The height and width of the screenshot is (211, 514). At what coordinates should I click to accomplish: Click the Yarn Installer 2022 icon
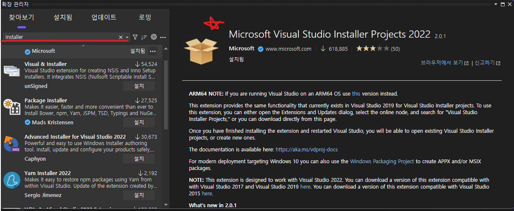(x=12, y=180)
